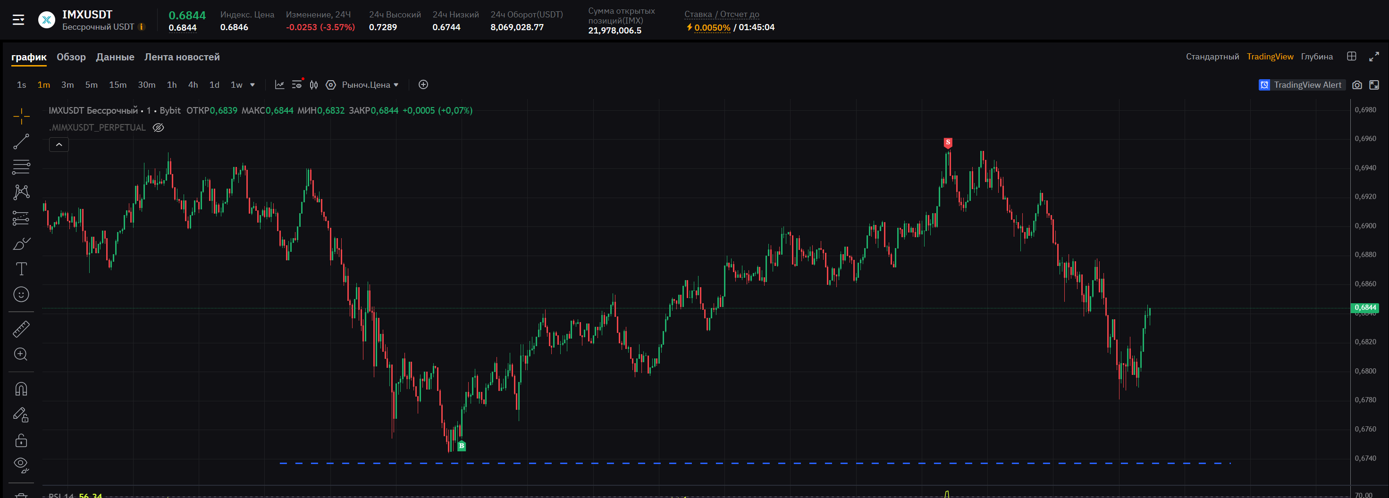The image size is (1389, 498).
Task: Switch to the Данные tab
Action: [115, 57]
